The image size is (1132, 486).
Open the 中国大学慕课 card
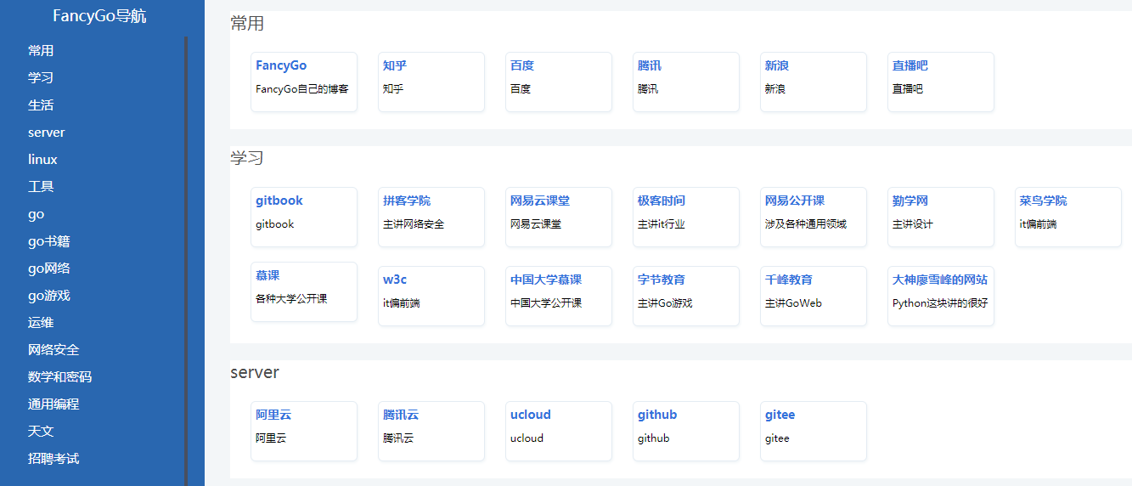coord(559,296)
